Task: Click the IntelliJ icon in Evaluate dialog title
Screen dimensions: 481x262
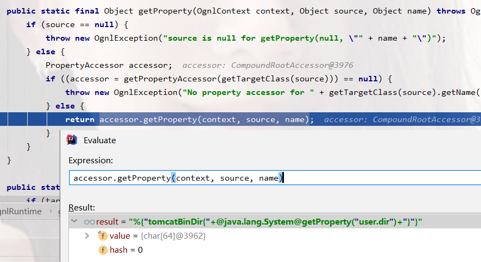Action: pos(72,140)
